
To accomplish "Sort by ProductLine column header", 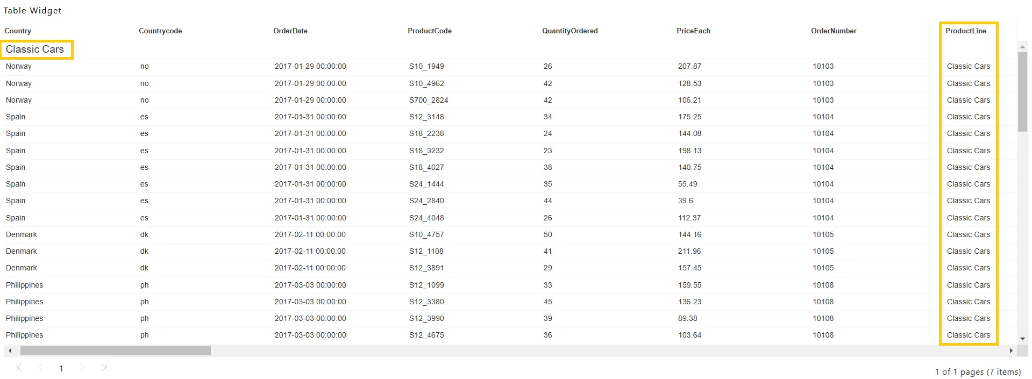I will (966, 31).
